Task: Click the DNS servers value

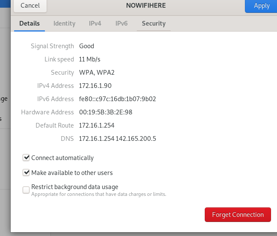Action: click(118, 139)
